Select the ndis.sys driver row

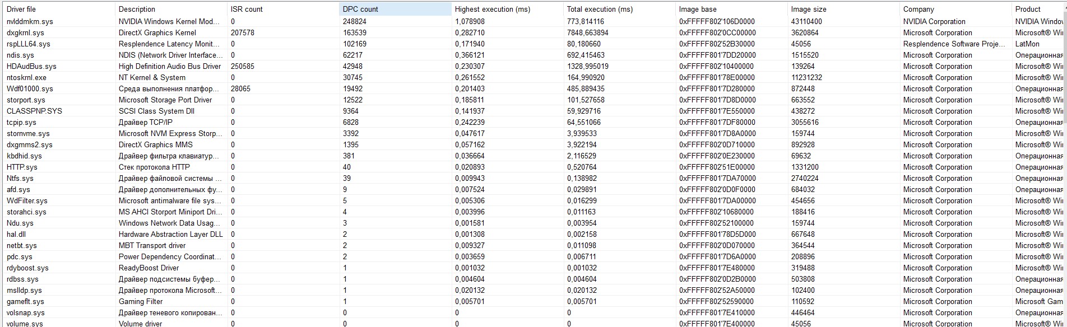[20, 55]
